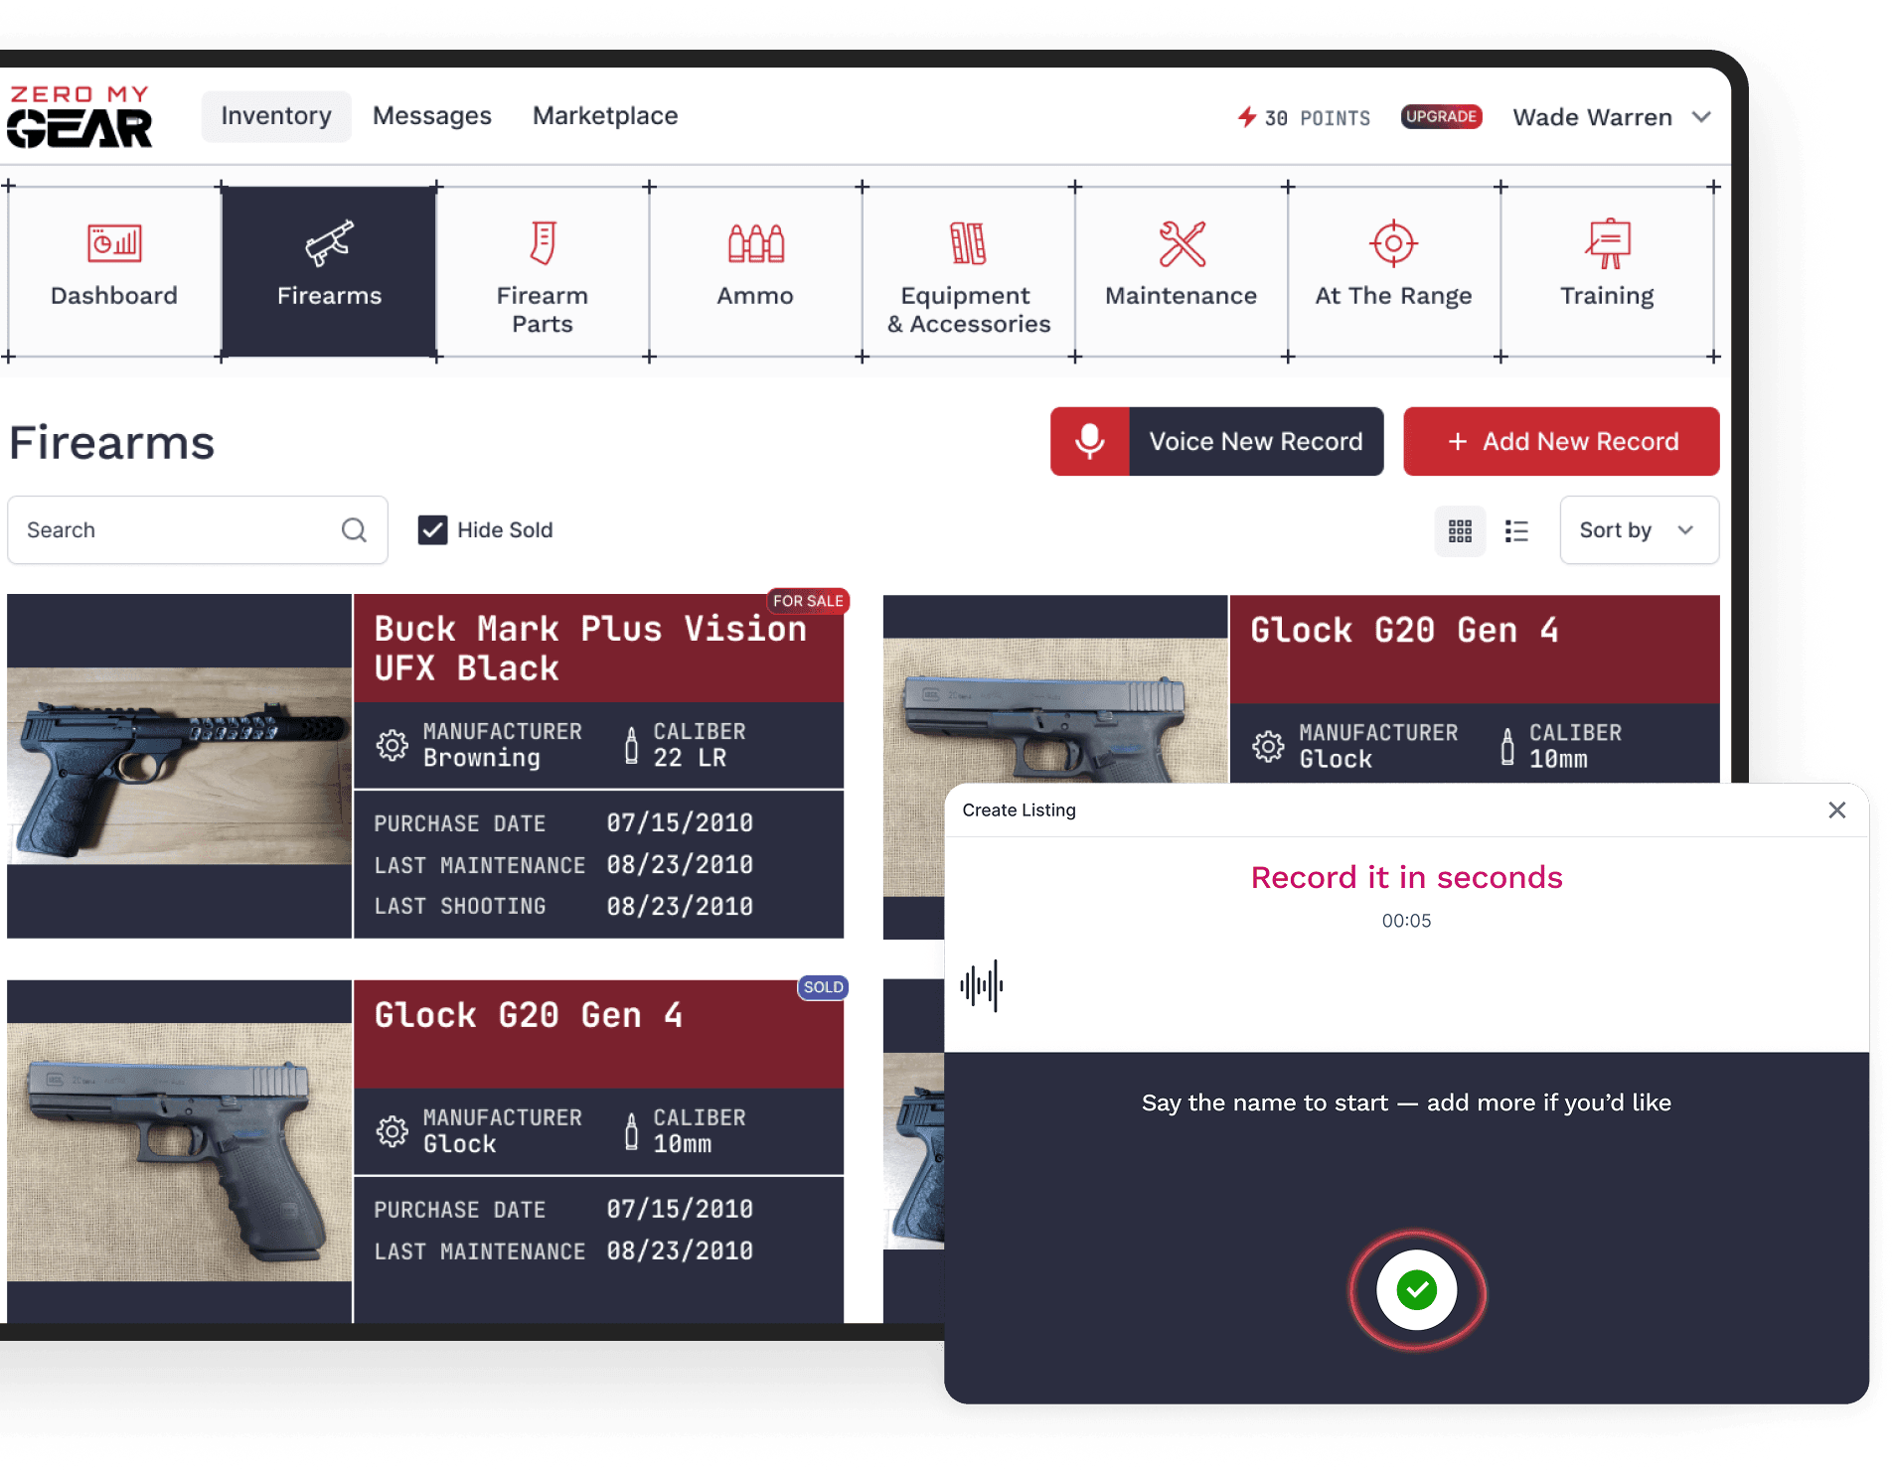The height and width of the screenshot is (1470, 1894).
Task: Expand the Sort by dropdown
Action: pyautogui.click(x=1639, y=530)
